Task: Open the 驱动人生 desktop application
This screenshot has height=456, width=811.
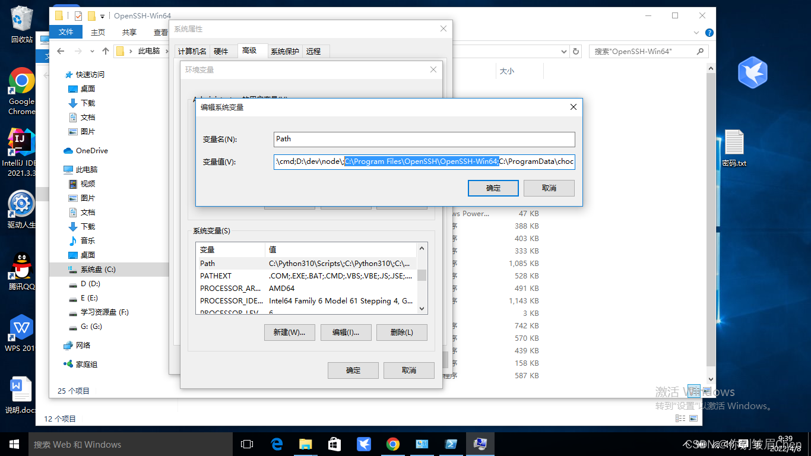Action: coord(21,204)
